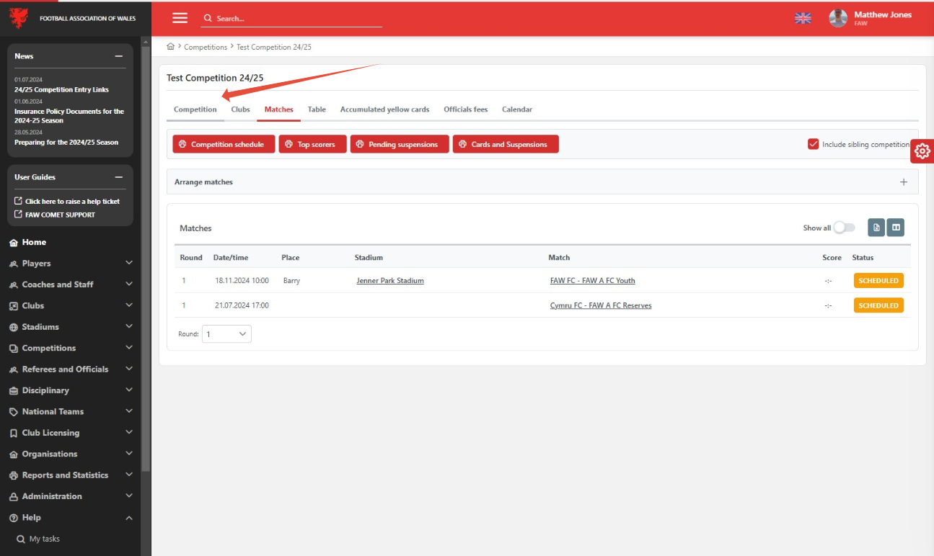Click the Welsh dragon FAW logo
The width and height of the screenshot is (934, 556).
(x=19, y=18)
